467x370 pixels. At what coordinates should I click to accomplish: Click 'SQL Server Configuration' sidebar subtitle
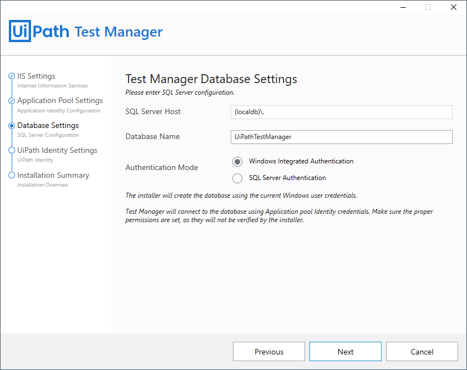coord(48,135)
